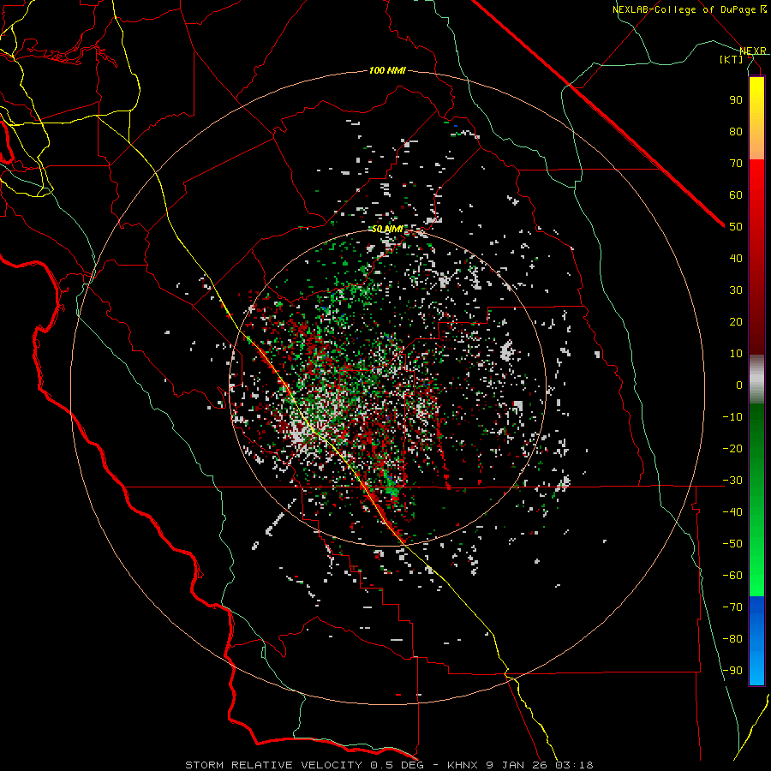This screenshot has width=771, height=771.
Task: Click the -60 value on velocity scale
Action: point(732,576)
